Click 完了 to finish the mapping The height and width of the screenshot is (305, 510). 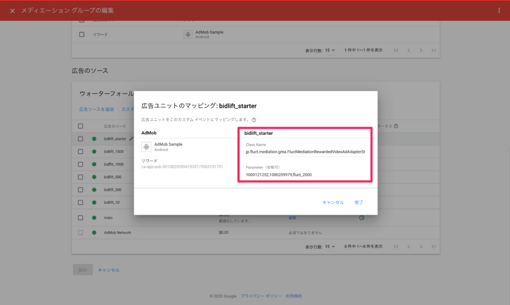pos(359,203)
